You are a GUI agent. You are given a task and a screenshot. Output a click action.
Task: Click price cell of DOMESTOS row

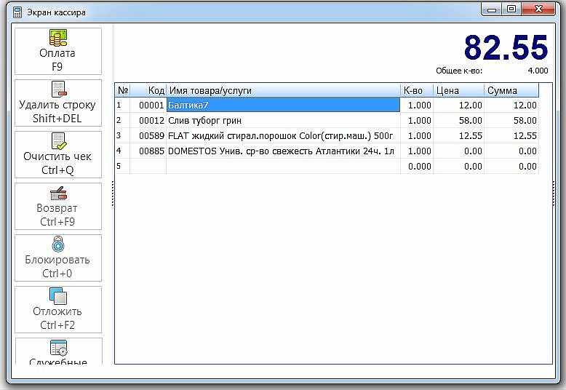(458, 151)
